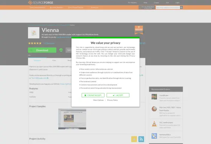This screenshot has width=211, height=144.
Task: Click the I Do Not Accept button
Action: tap(93, 95)
